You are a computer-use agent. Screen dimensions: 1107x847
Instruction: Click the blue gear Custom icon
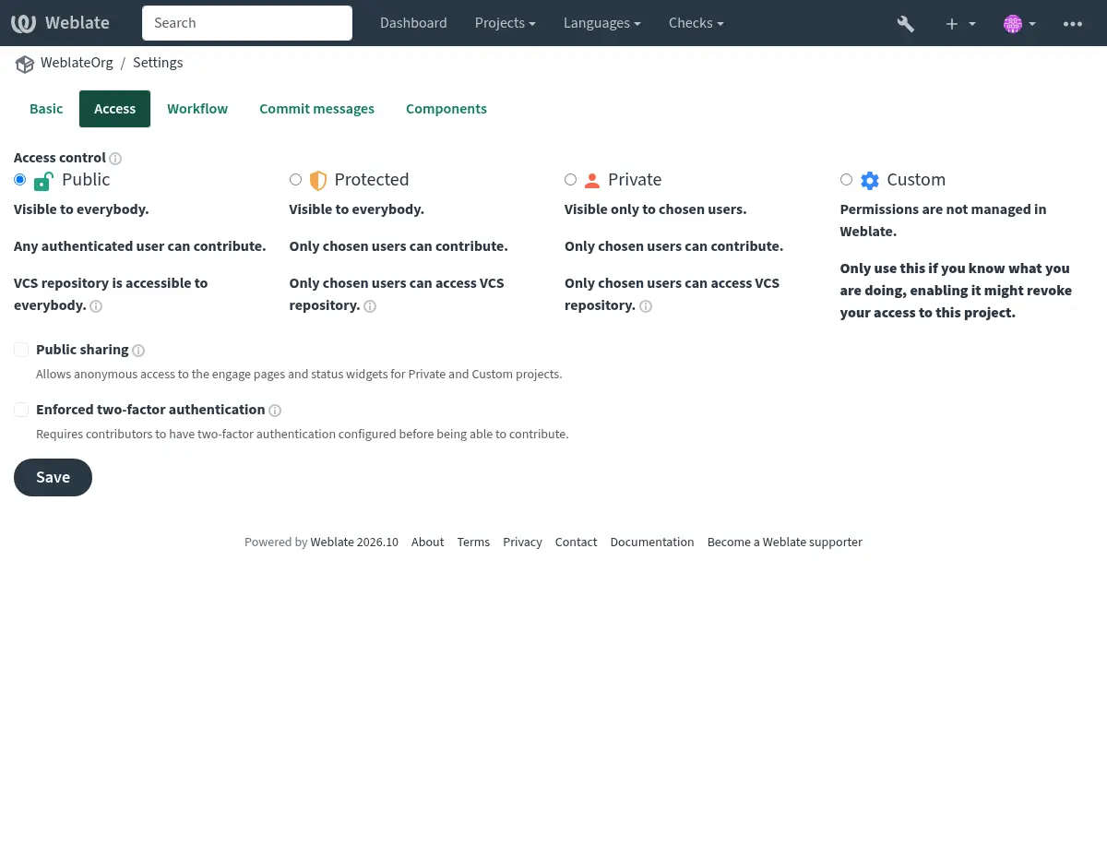870,180
